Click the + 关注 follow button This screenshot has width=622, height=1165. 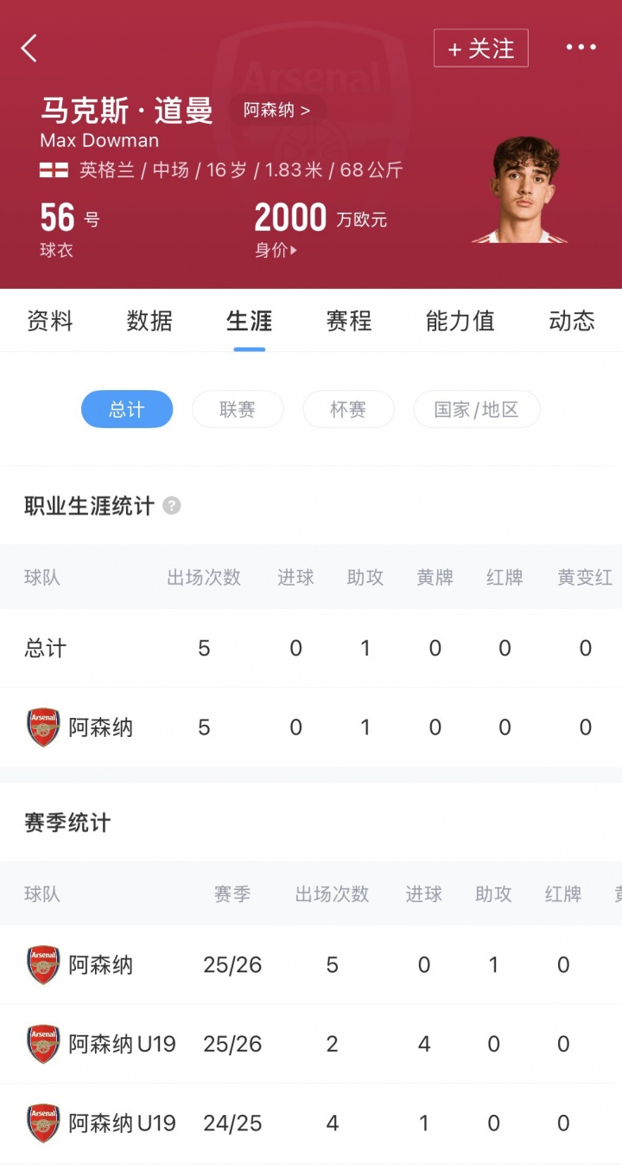(x=480, y=48)
